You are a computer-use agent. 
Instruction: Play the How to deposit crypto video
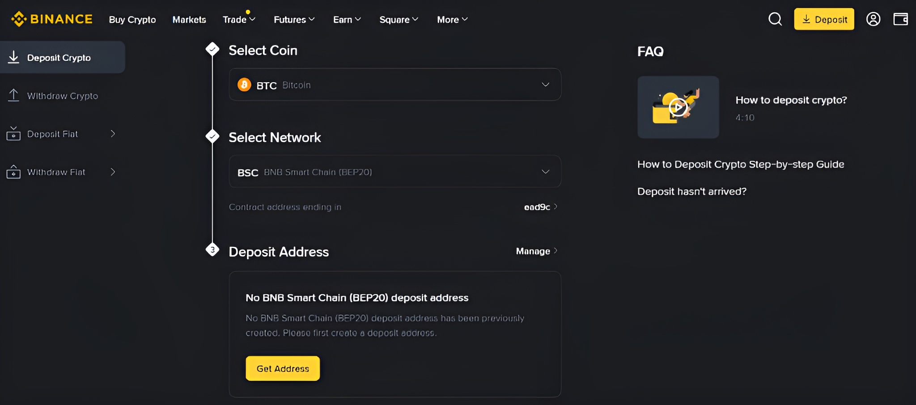coord(677,106)
